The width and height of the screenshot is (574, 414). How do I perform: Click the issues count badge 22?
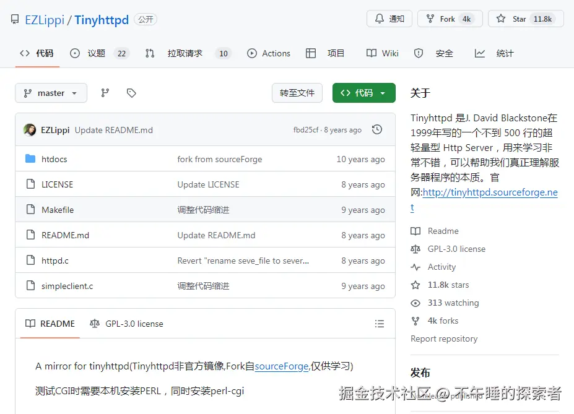coord(121,53)
